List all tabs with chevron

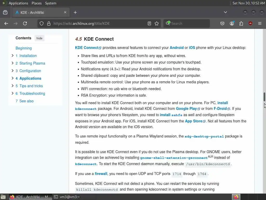coord(225,12)
